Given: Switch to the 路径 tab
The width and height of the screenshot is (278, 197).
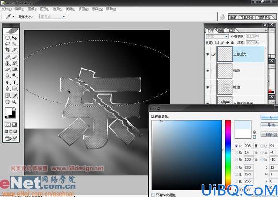Looking at the screenshot, I should pos(232,31).
